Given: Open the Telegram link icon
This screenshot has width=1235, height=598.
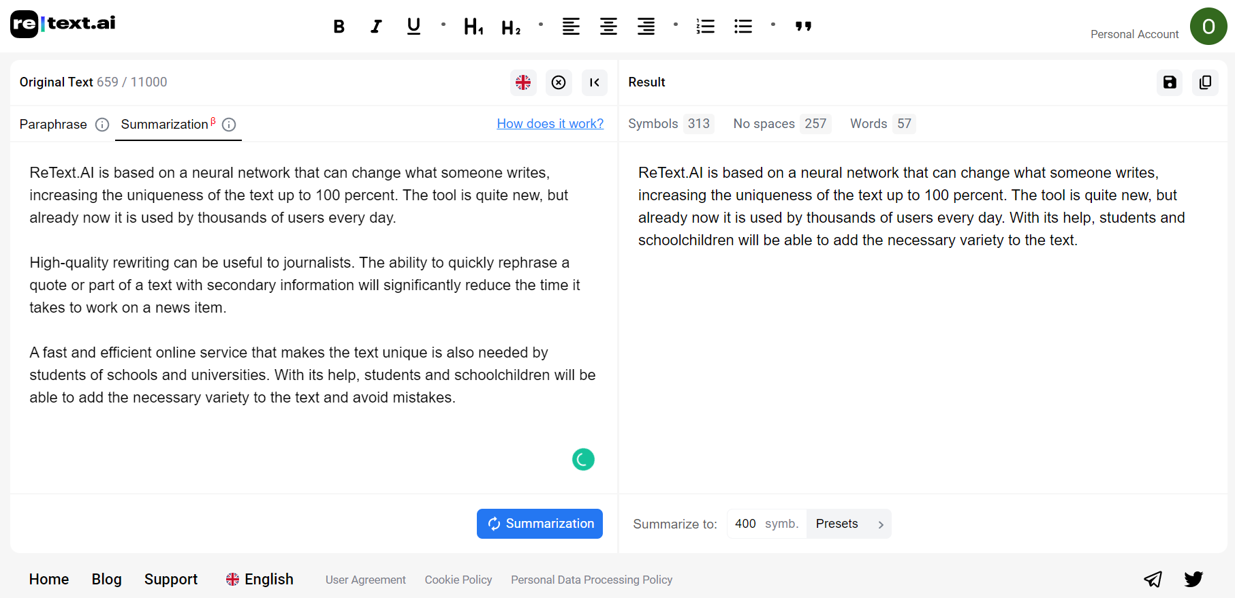Looking at the screenshot, I should (1153, 579).
